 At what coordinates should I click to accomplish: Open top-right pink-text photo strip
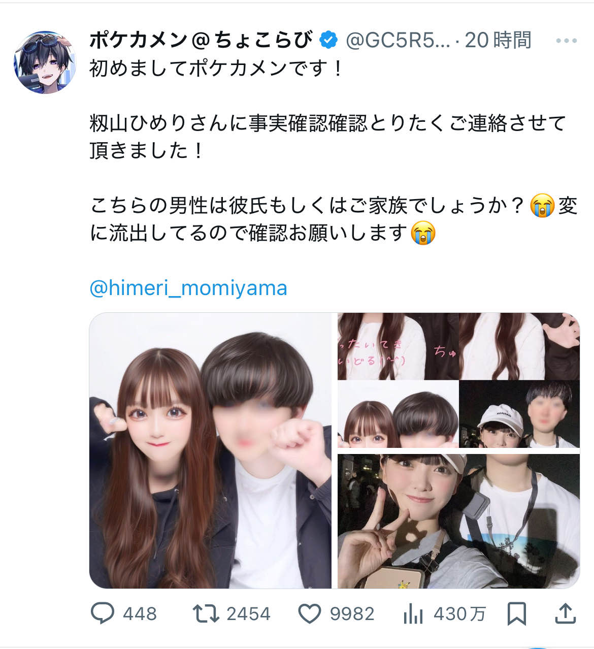click(458, 346)
